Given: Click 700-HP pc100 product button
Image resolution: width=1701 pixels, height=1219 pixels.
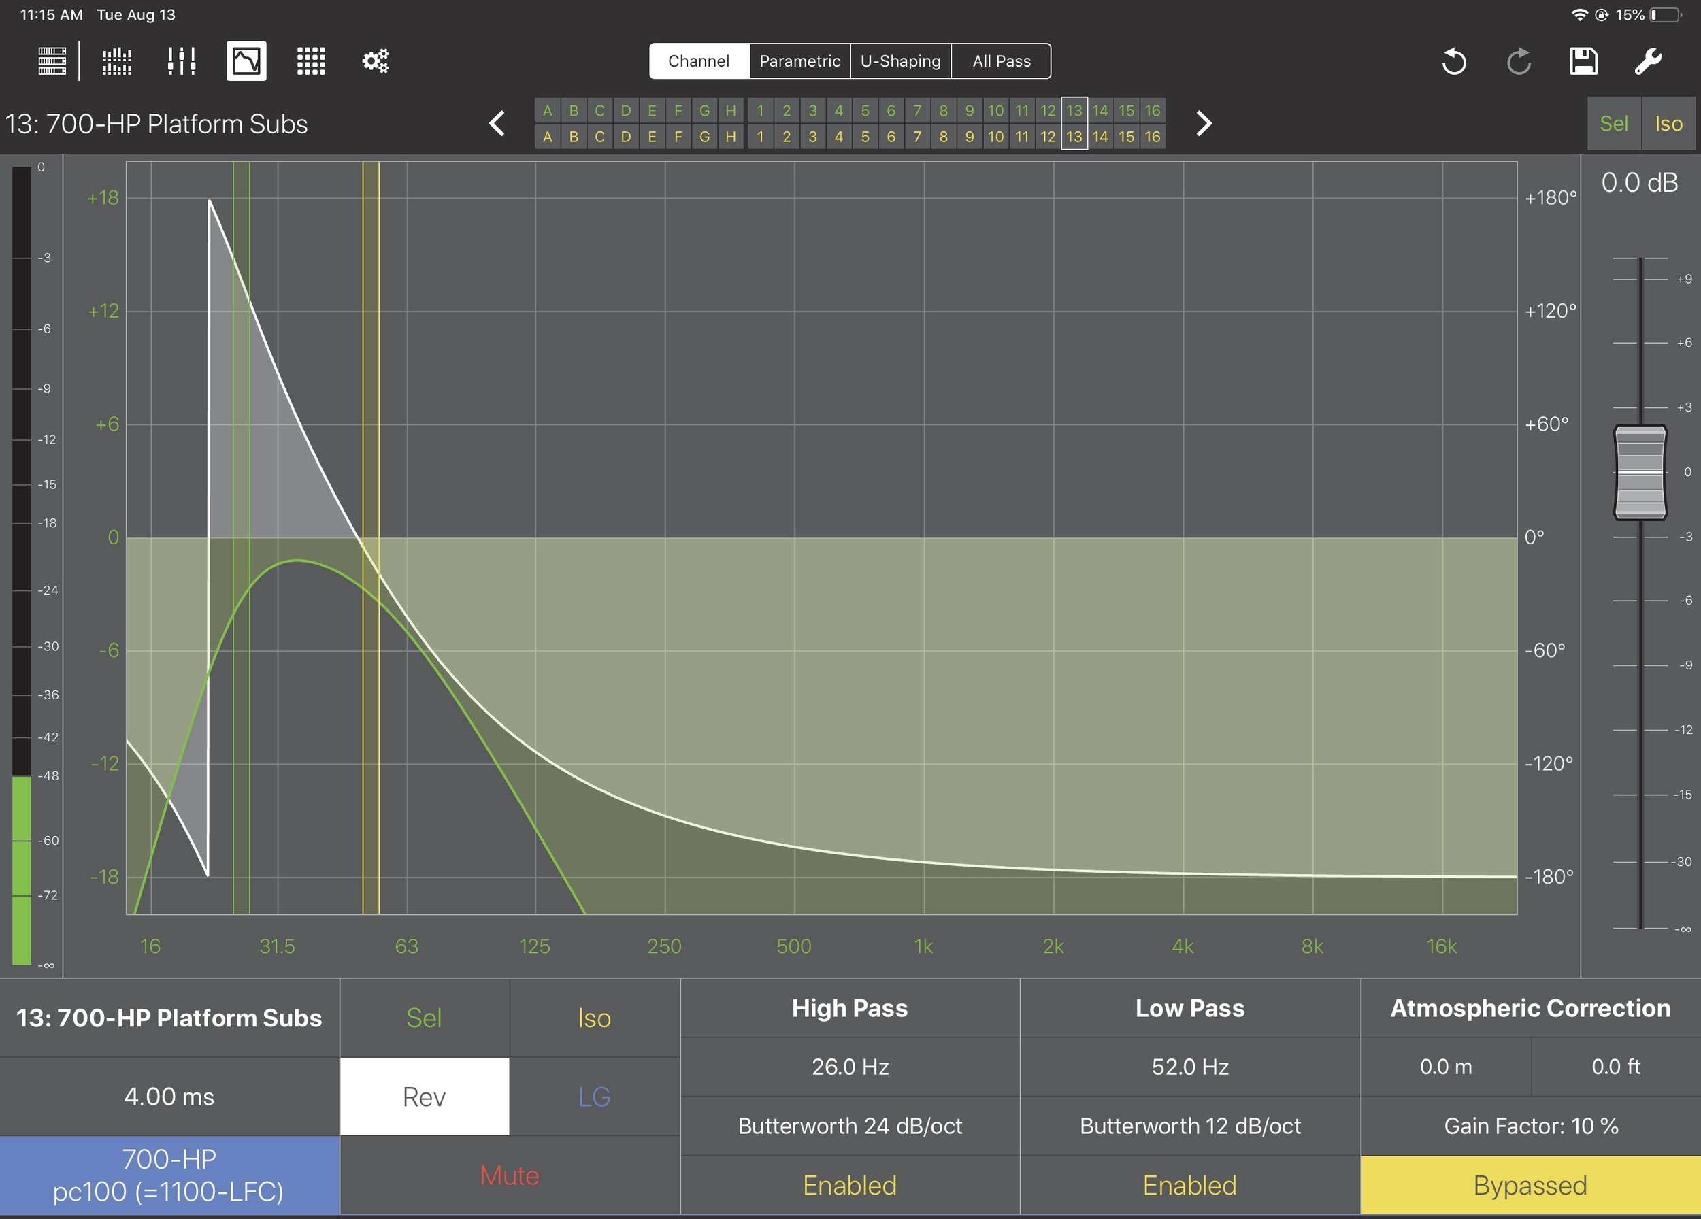Looking at the screenshot, I should 169,1175.
